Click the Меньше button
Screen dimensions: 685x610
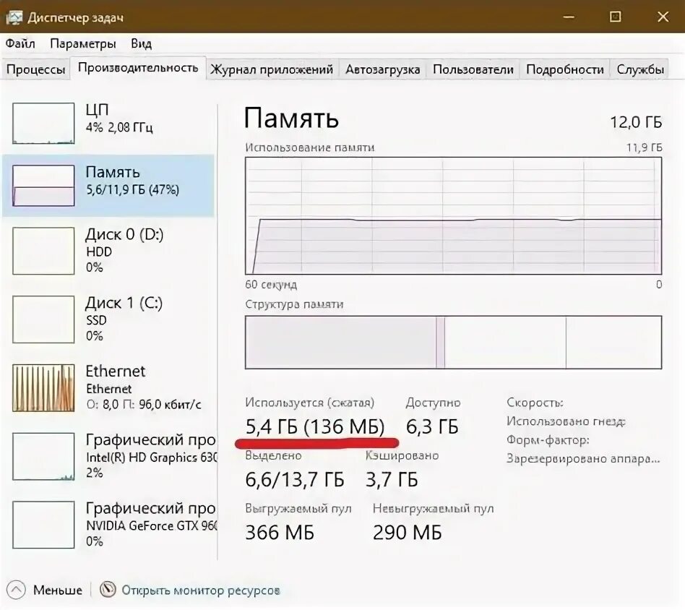pyautogui.click(x=58, y=590)
